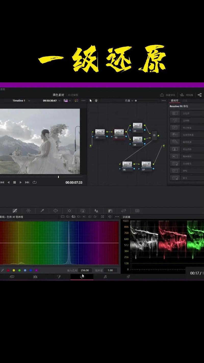Select node 02 in node graph
The width and height of the screenshot is (204, 363).
(x=119, y=134)
